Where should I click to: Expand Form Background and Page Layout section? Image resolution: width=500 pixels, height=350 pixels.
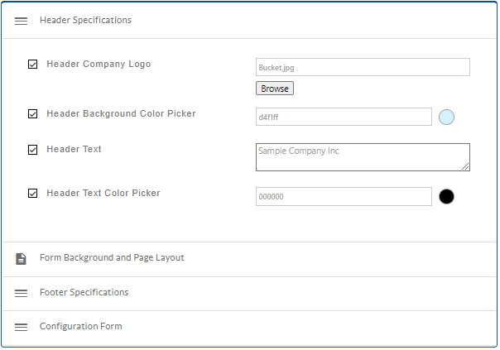(112, 258)
